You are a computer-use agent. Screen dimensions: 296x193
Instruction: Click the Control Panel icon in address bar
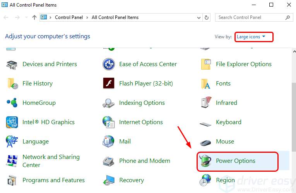[x=44, y=17]
